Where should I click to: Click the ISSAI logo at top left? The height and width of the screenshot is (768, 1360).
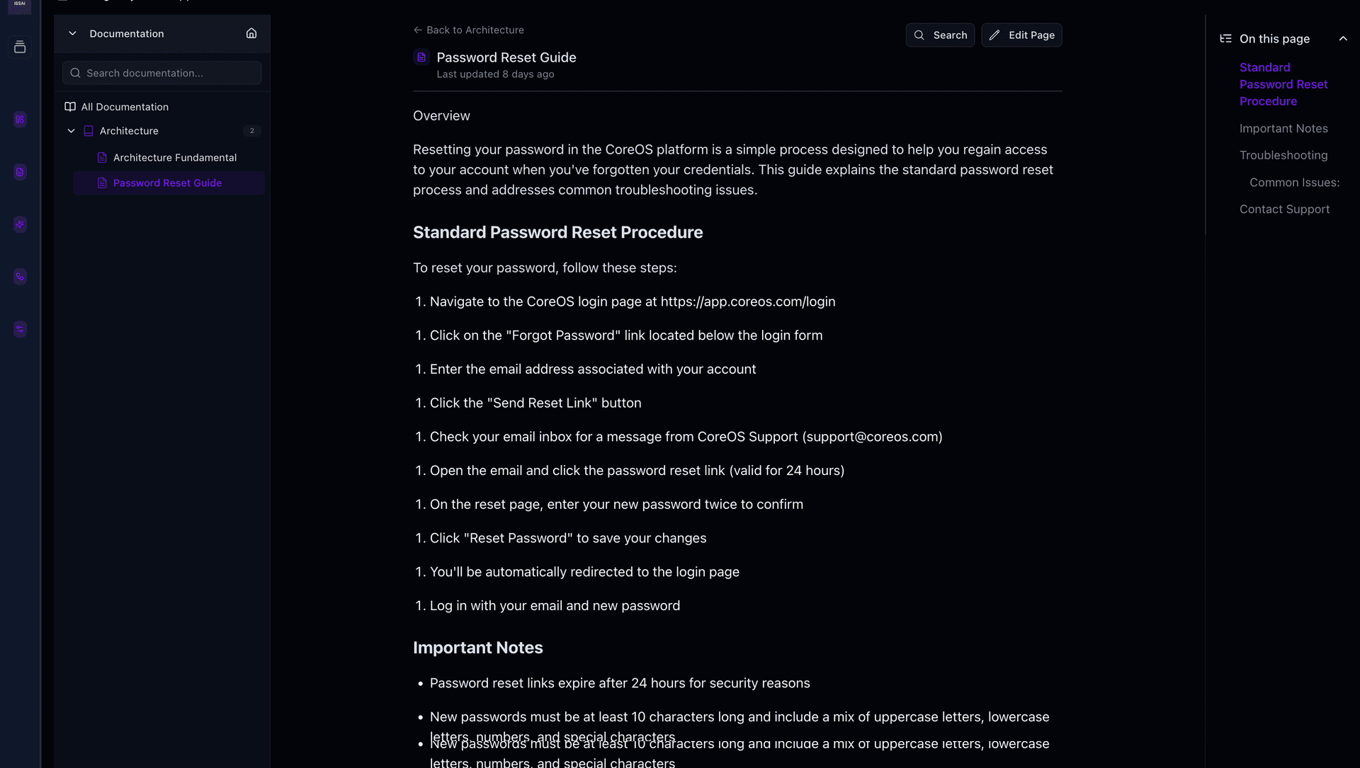tap(19, 6)
